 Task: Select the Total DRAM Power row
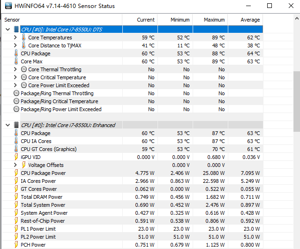click(x=132, y=197)
